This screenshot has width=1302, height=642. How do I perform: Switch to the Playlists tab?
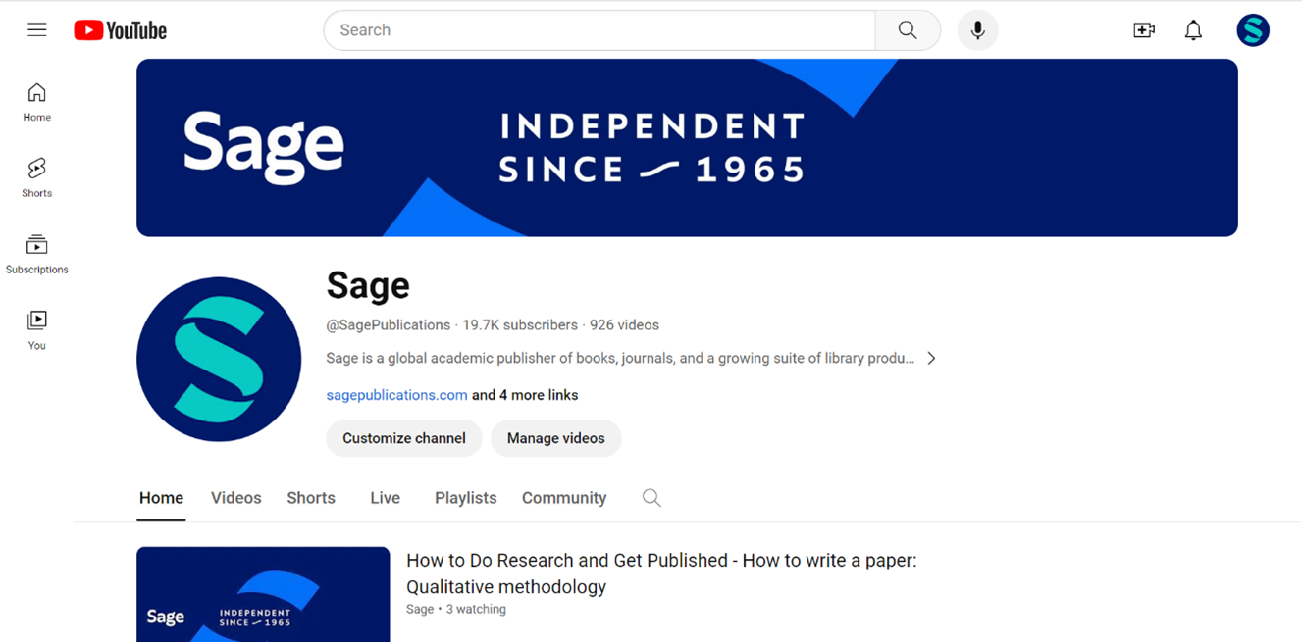[x=465, y=498]
